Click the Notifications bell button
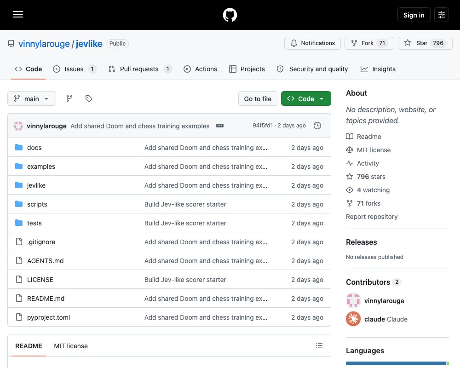The image size is (460, 368). [312, 43]
